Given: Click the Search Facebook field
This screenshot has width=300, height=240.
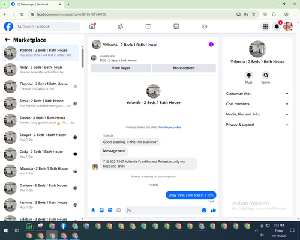Looking at the screenshot, I should click(x=48, y=26).
